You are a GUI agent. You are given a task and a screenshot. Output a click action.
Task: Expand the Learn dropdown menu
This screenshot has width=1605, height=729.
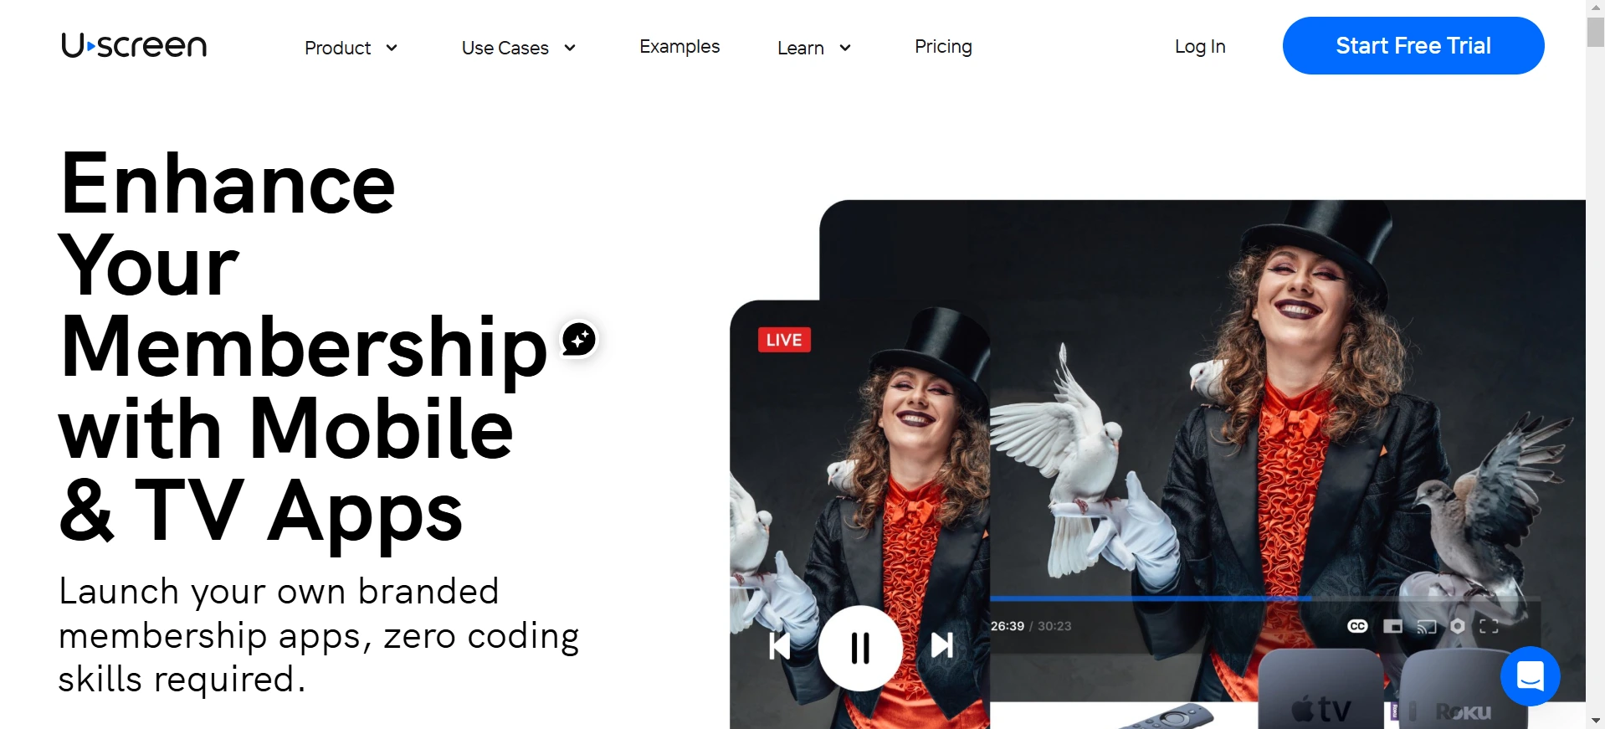click(x=814, y=48)
